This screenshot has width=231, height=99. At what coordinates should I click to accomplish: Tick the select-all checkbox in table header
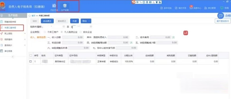(31, 55)
